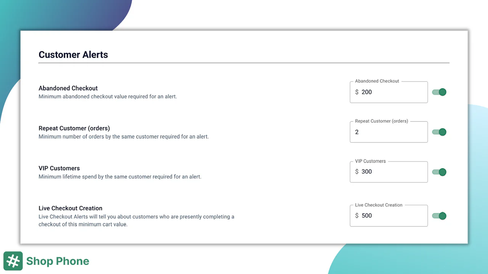This screenshot has width=488, height=274.
Task: Click the Shop Phone brand name text
Action: (58, 261)
